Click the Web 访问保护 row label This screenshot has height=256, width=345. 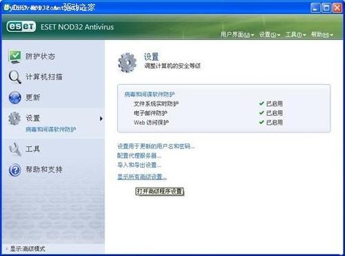[x=151, y=123]
